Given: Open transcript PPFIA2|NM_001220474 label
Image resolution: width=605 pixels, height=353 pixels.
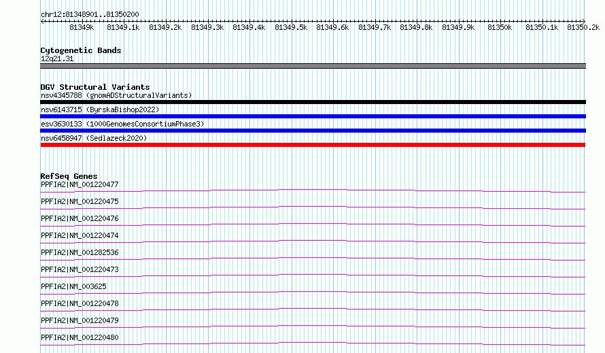Looking at the screenshot, I should (80, 235).
